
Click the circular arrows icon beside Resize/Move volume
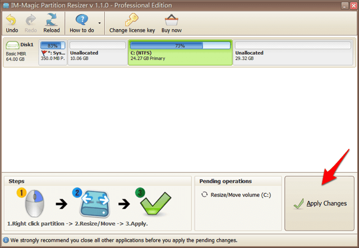point(204,195)
